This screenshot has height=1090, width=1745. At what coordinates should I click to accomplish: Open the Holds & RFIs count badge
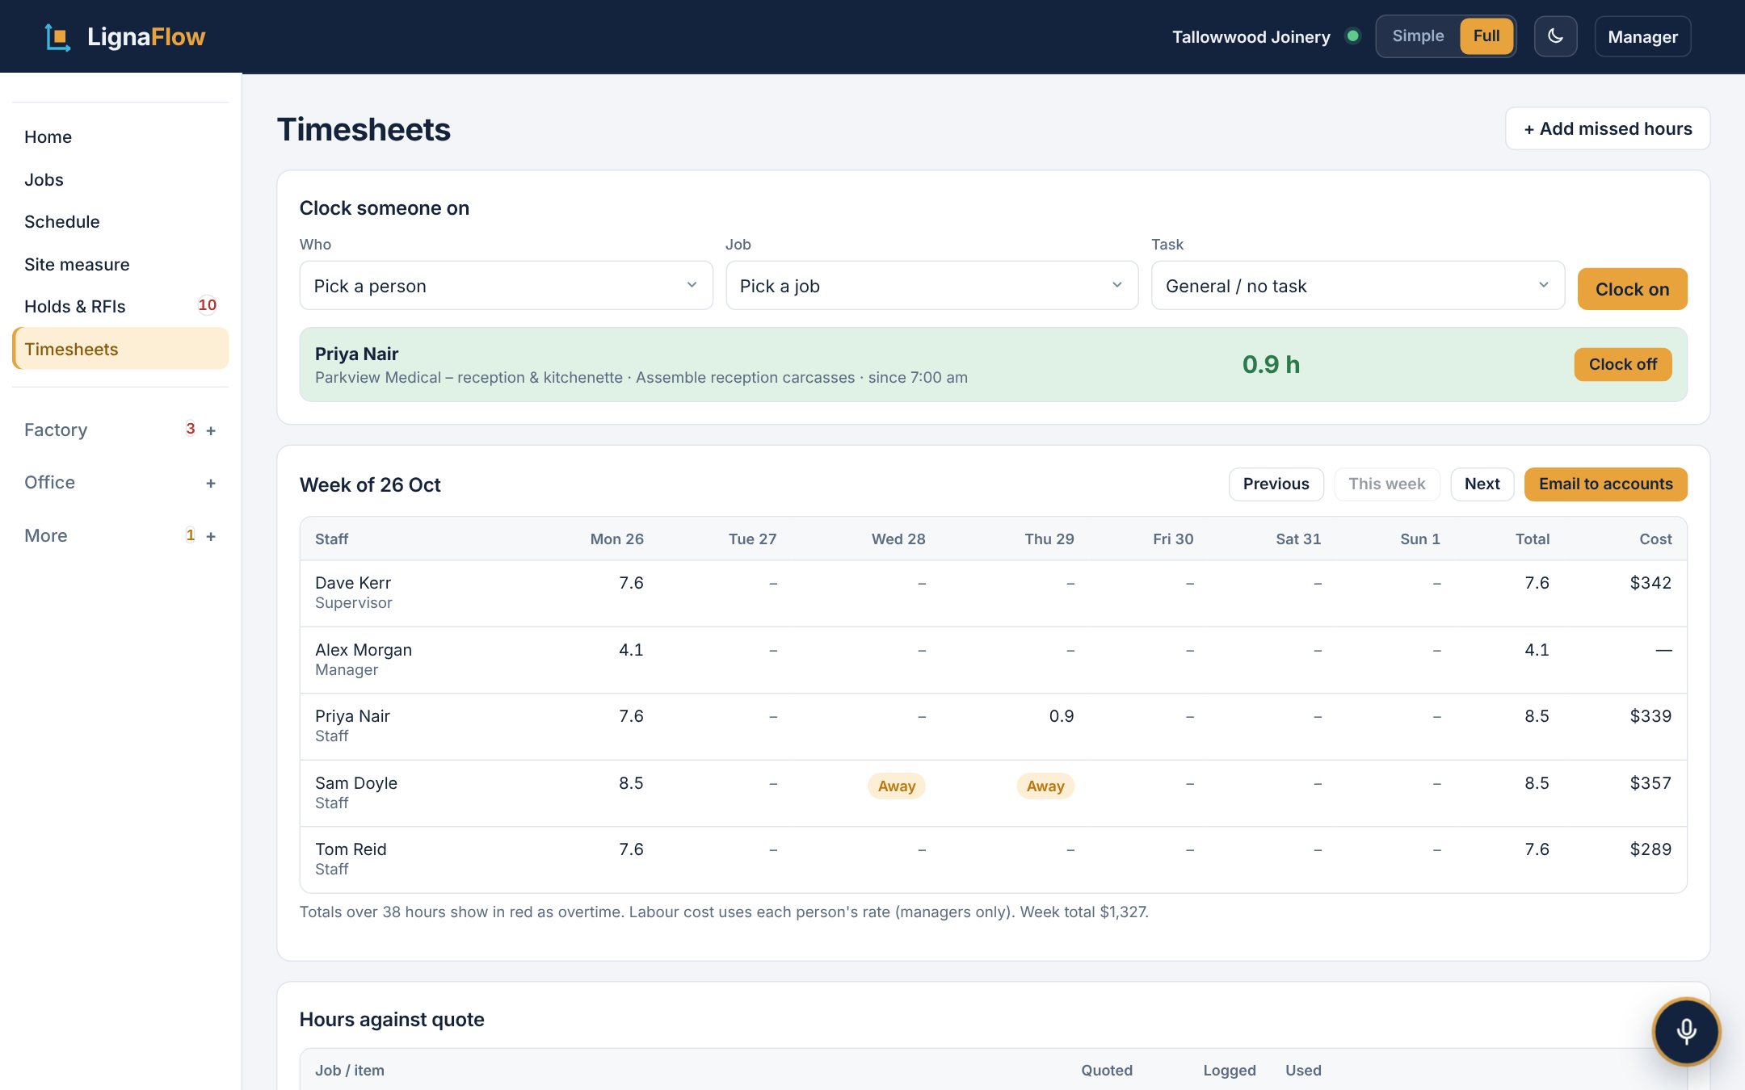[207, 305]
